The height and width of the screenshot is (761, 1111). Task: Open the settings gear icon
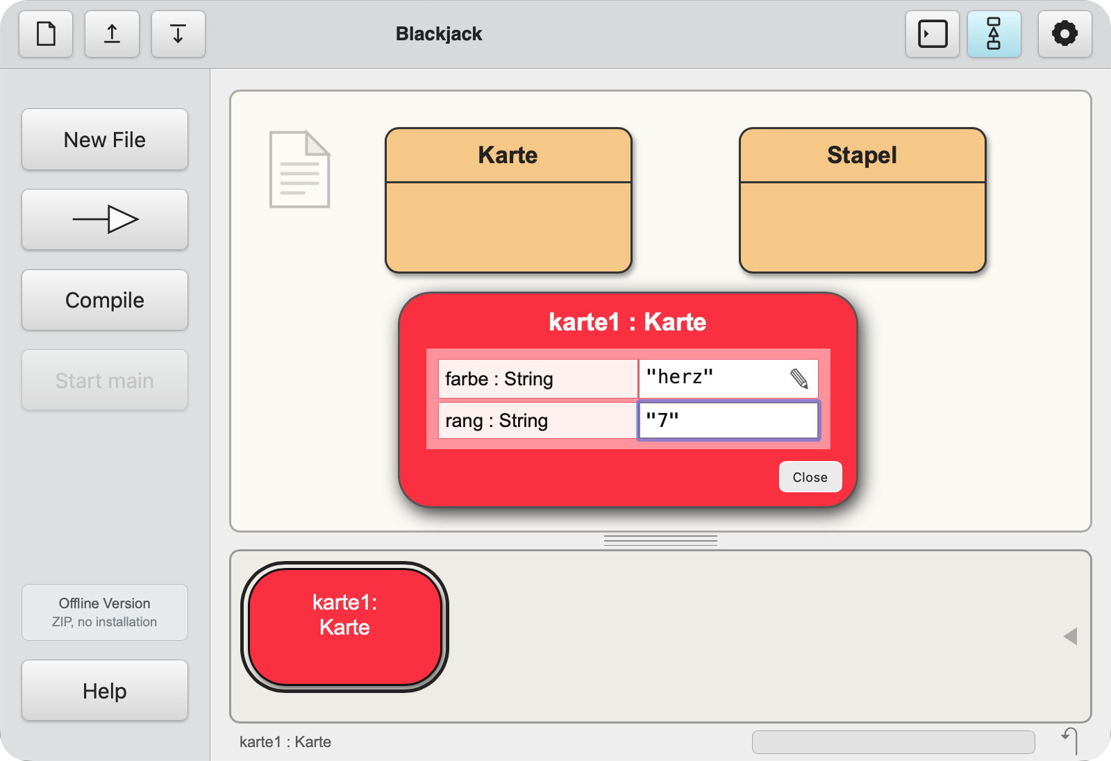point(1064,33)
